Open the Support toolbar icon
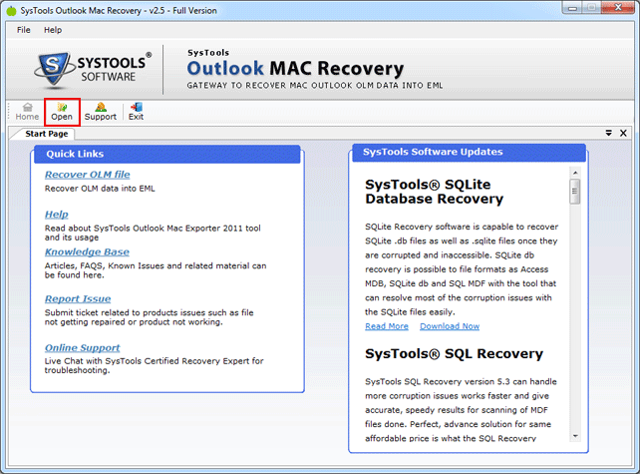Viewport: 640px width, 474px height. (101, 112)
